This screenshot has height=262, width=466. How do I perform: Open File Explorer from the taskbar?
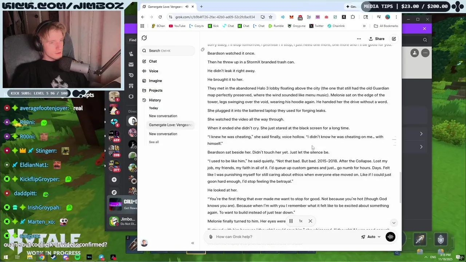click(29, 257)
